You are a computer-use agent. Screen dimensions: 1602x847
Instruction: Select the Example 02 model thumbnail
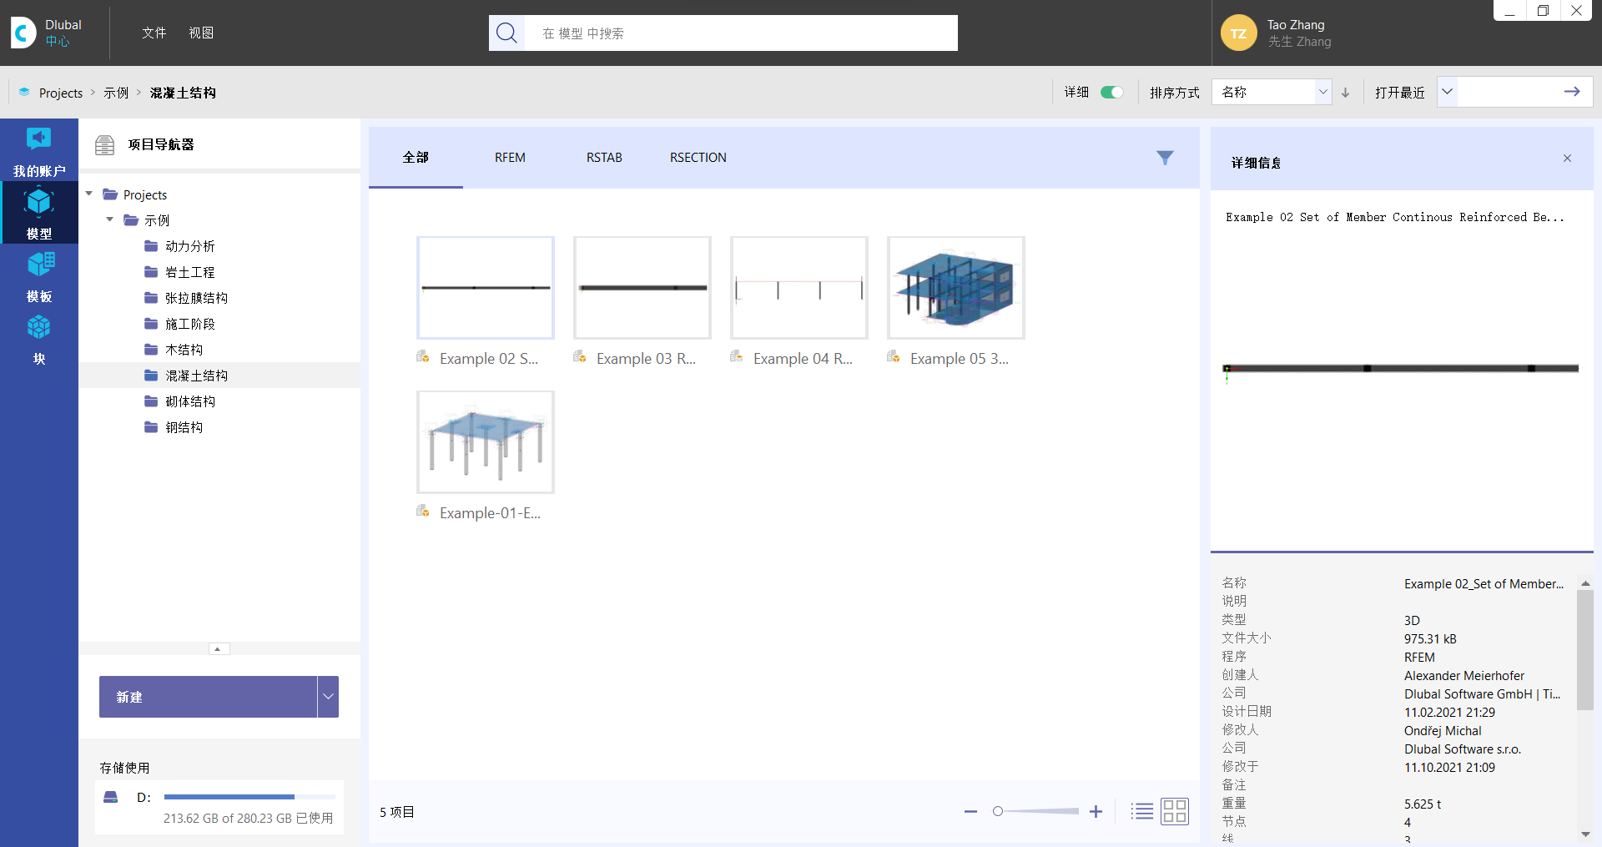pyautogui.click(x=486, y=288)
